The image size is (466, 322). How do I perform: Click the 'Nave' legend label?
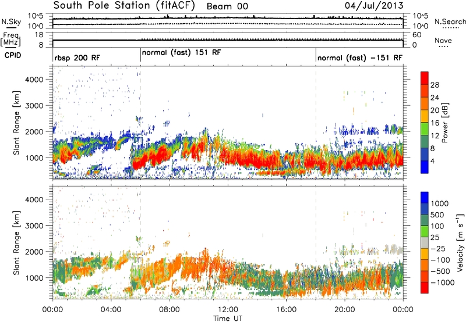[443, 41]
